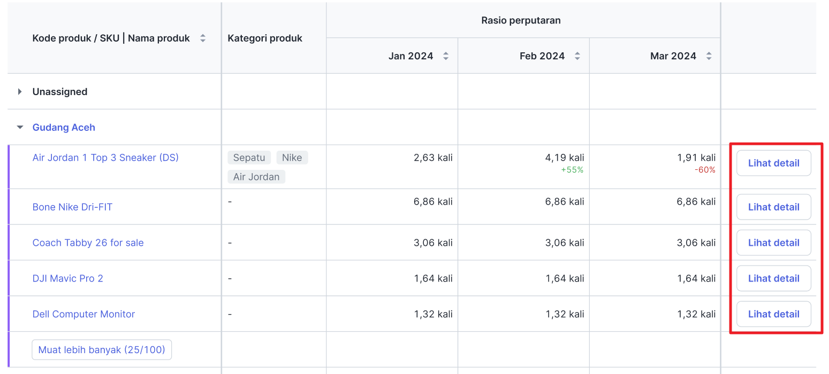Viewport: 829px width, 374px height.
Task: Click Lihat detail for Dell Computer Monitor
Action: pos(773,315)
